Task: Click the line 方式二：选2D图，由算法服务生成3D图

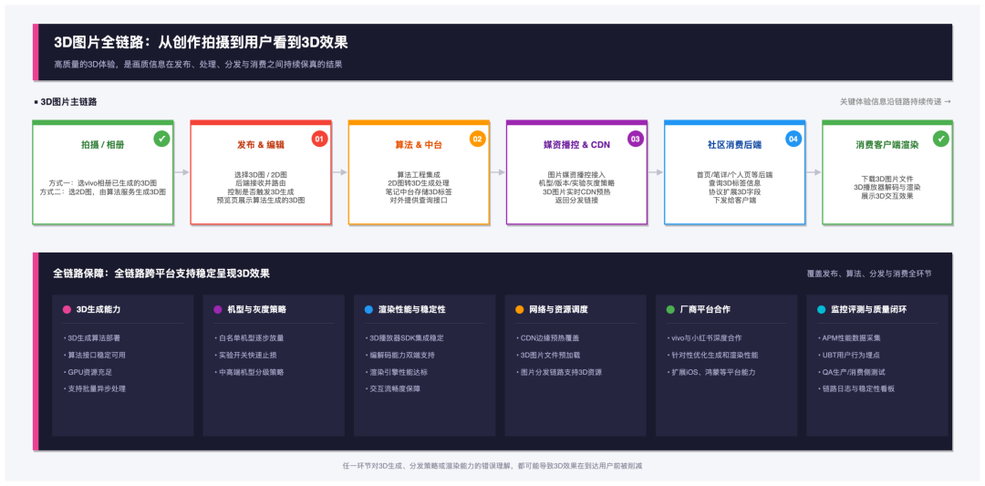Action: point(103,191)
